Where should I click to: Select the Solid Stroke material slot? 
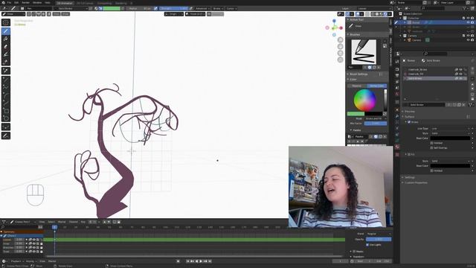click(434, 78)
